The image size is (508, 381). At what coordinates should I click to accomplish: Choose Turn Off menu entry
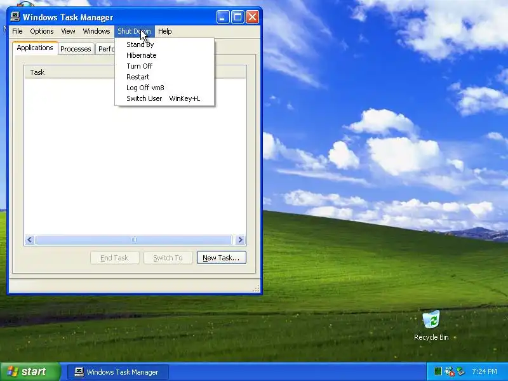(164, 66)
